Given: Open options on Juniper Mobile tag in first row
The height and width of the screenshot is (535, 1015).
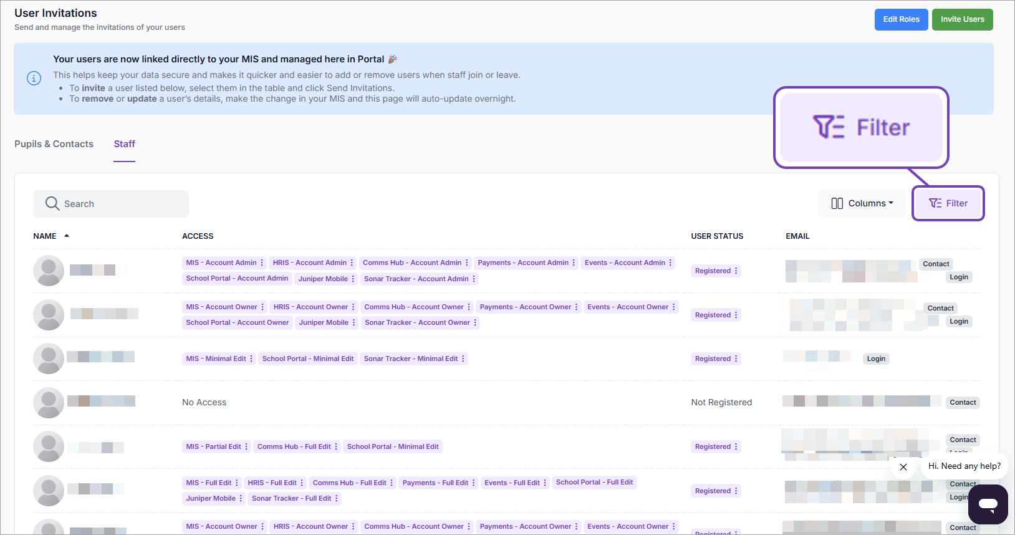Looking at the screenshot, I should click(x=354, y=279).
